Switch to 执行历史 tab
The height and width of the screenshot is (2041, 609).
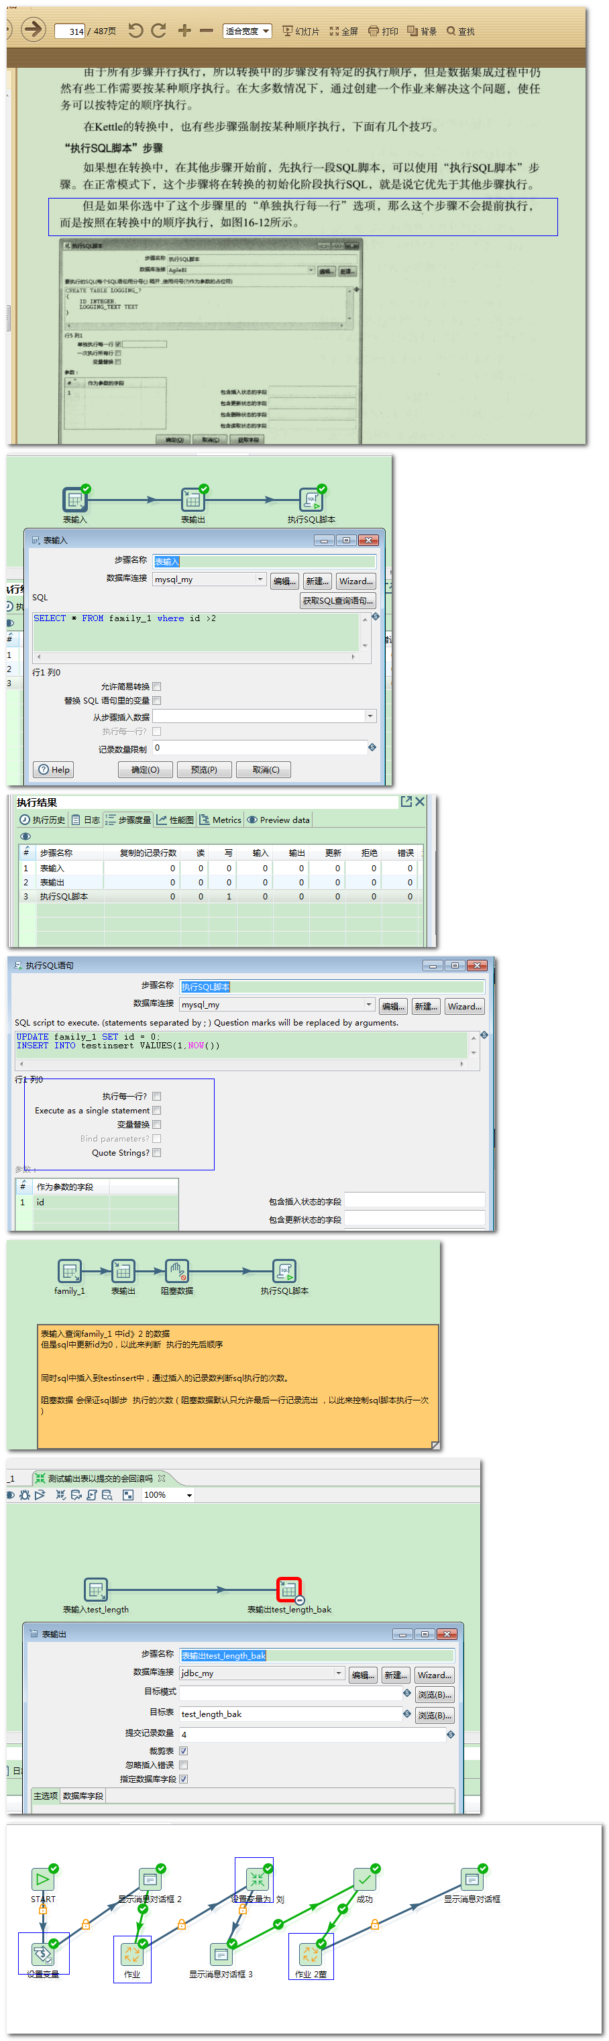(x=42, y=820)
